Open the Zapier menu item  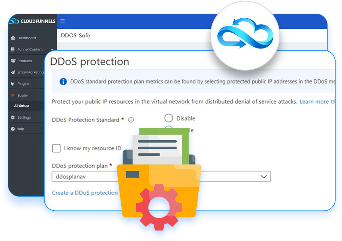[23, 96]
